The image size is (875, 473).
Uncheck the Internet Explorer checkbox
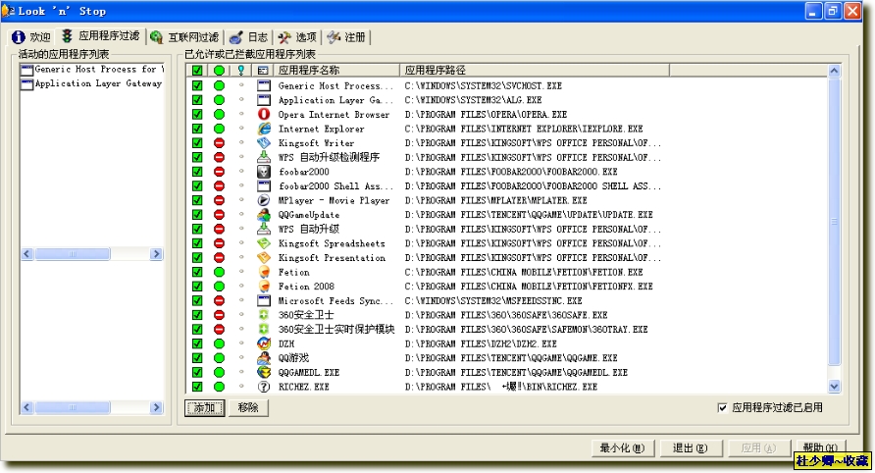[197, 129]
